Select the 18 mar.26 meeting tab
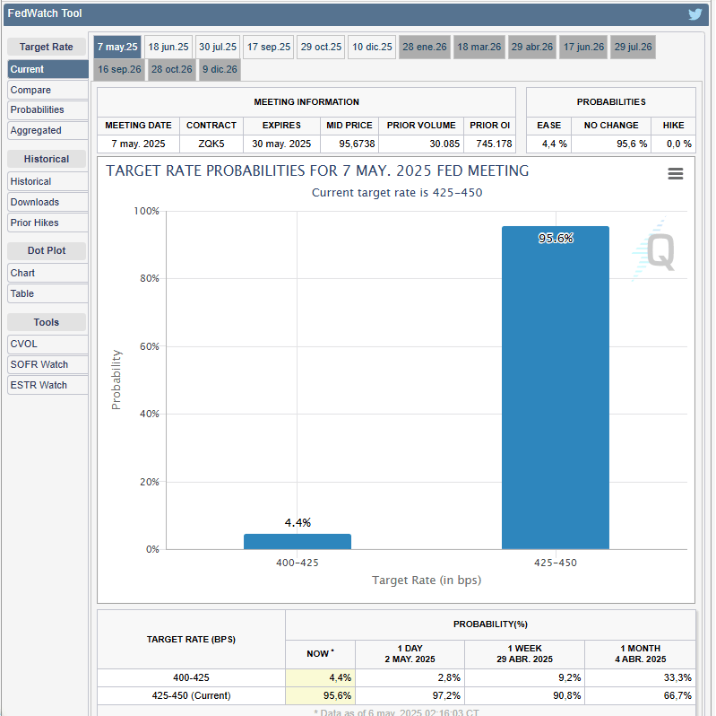This screenshot has width=716, height=716. point(479,47)
